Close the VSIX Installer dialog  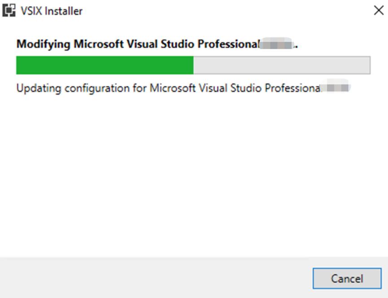pyautogui.click(x=379, y=11)
